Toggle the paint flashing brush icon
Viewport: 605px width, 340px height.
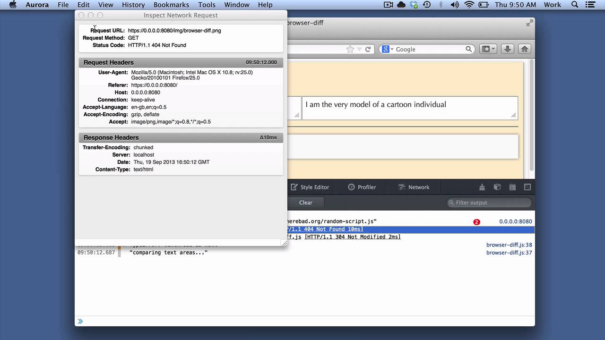[x=482, y=187]
